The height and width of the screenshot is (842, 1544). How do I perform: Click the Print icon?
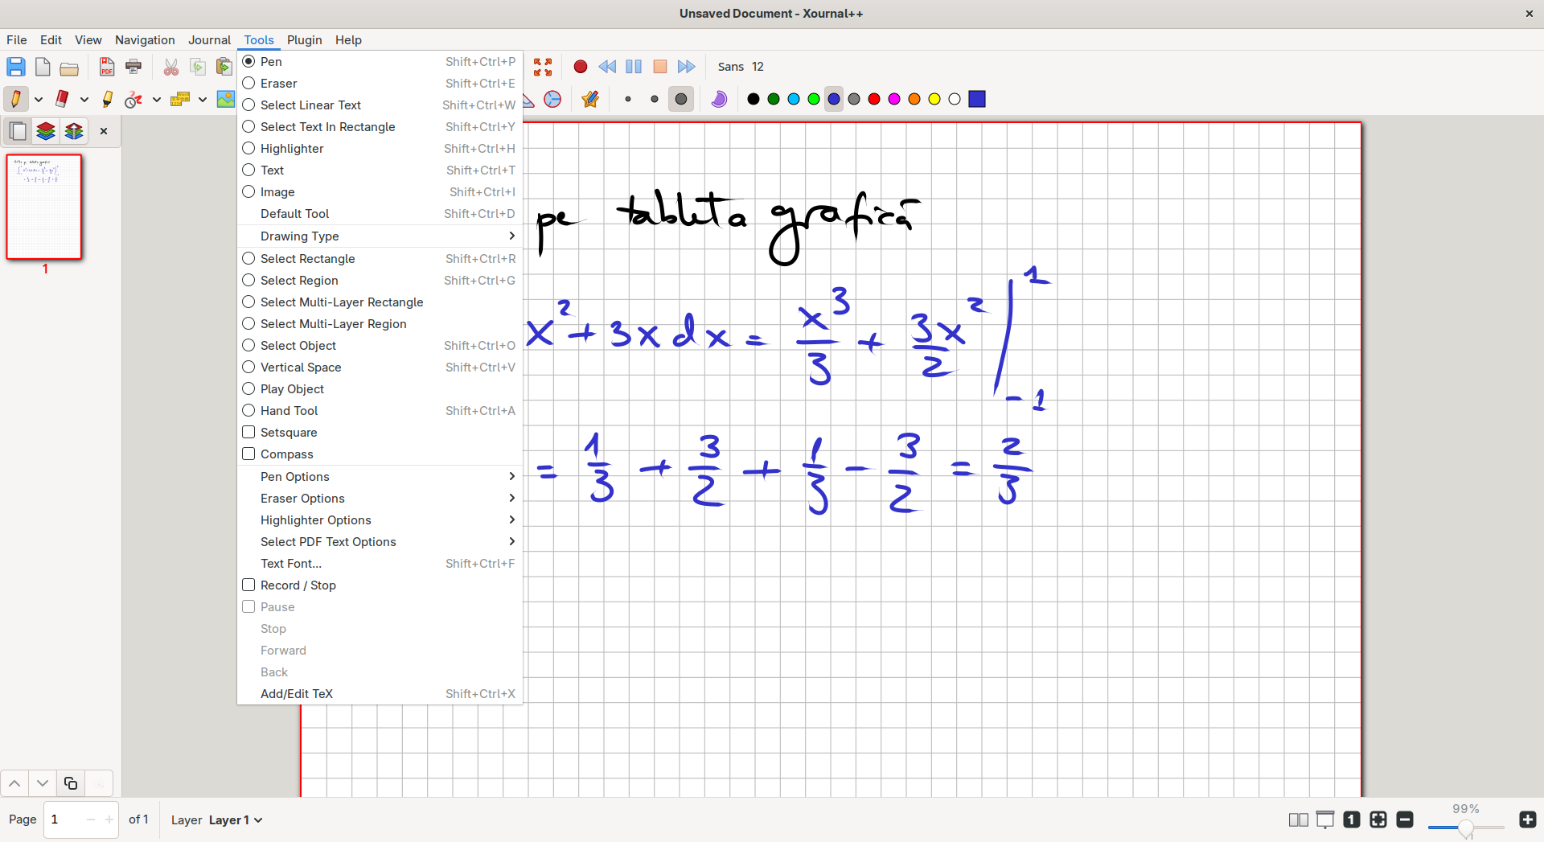(133, 67)
